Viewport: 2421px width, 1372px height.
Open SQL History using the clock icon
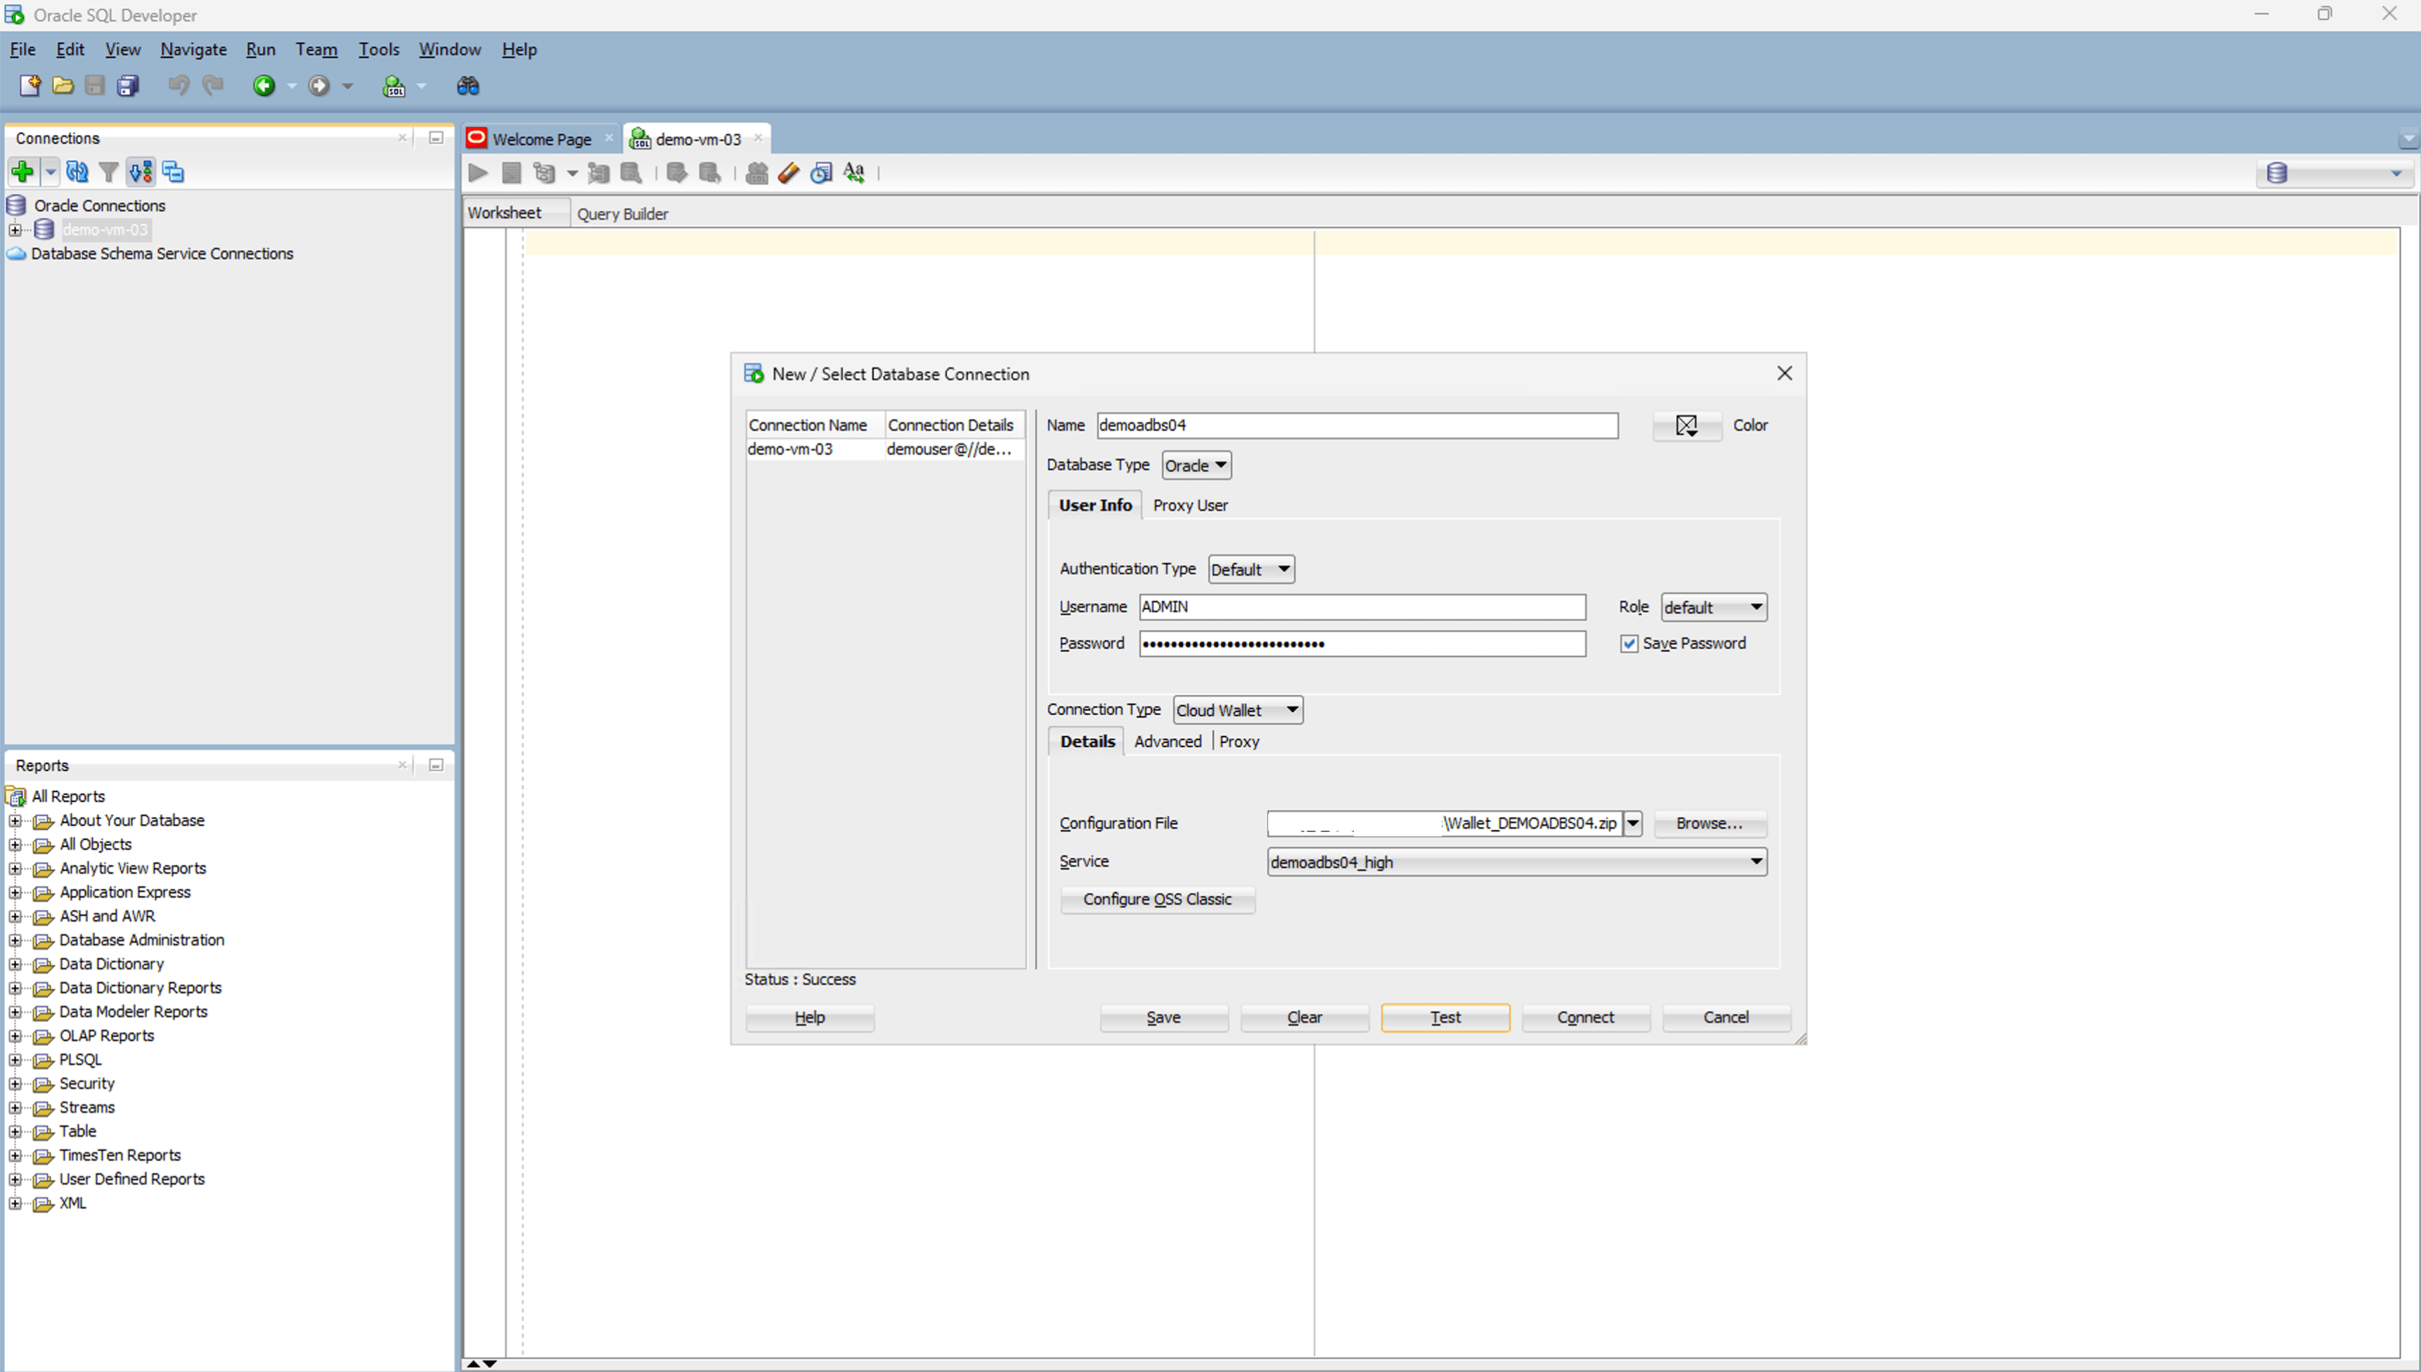pos(821,172)
